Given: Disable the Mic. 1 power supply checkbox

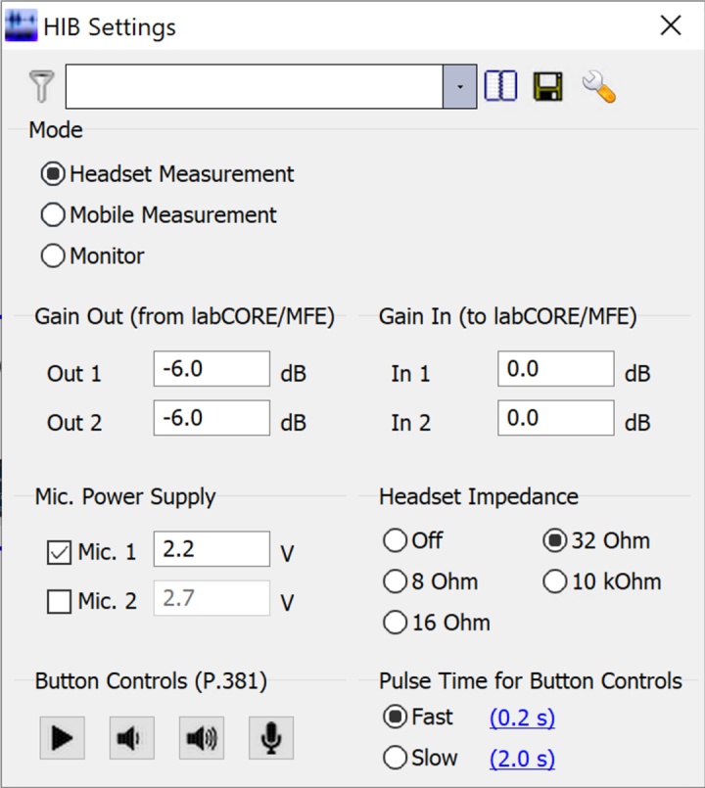Looking at the screenshot, I should point(59,552).
